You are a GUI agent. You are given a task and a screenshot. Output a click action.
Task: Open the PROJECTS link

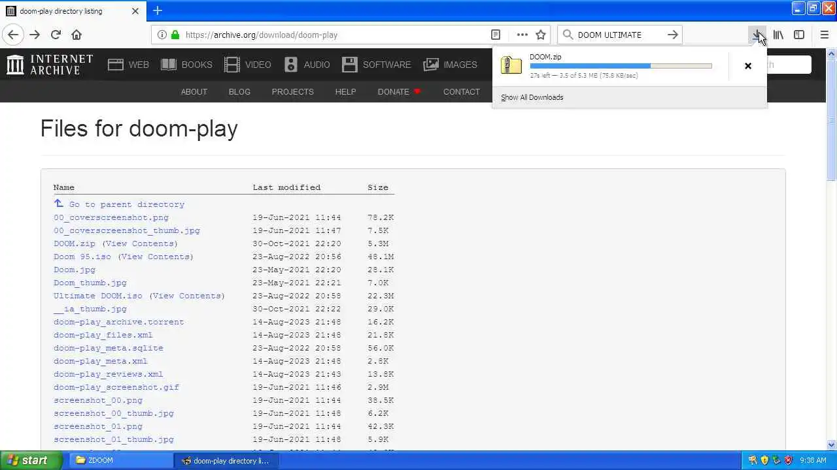[292, 92]
